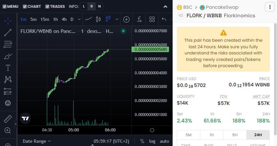Screen dimensions: 277x146
Task: Select the 4h timeframe
Action: click(64, 19)
